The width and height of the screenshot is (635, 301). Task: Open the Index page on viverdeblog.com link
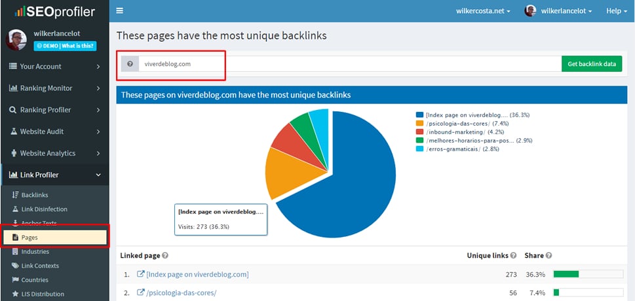point(197,274)
